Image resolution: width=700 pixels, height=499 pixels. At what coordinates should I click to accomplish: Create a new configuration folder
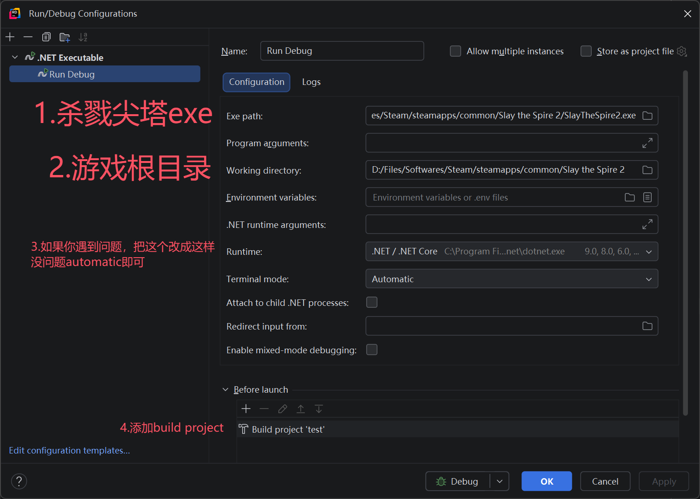(x=65, y=37)
